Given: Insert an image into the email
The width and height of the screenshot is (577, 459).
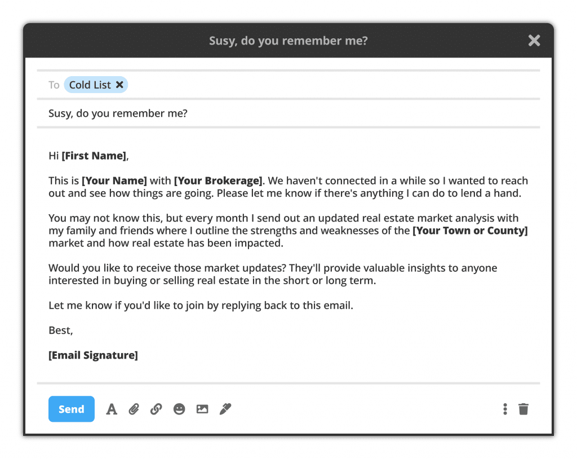Looking at the screenshot, I should 202,409.
